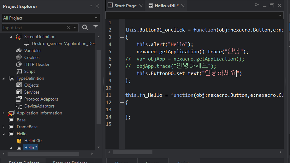Image resolution: width=290 pixels, height=163 pixels.
Task: Select the Script icon in tree
Action: pos(19,71)
